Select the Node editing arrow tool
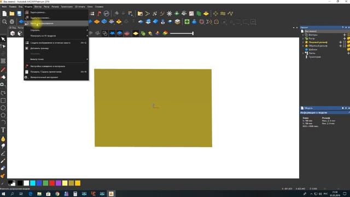Image resolution: width=350 pixels, height=197 pixels. 3,47
